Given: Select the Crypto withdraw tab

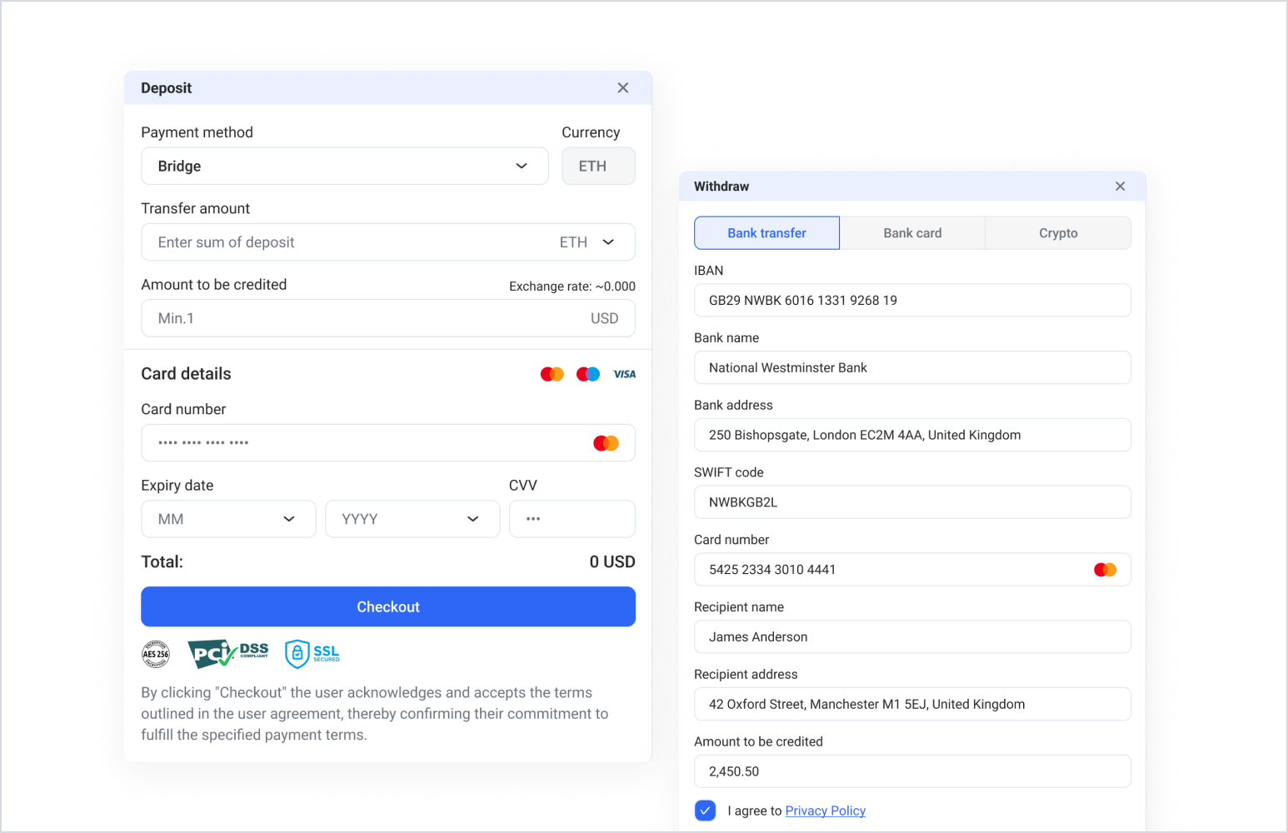Looking at the screenshot, I should pyautogui.click(x=1058, y=233).
